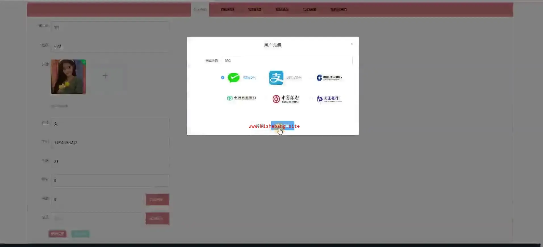Click the name field containing 小明

110,46
